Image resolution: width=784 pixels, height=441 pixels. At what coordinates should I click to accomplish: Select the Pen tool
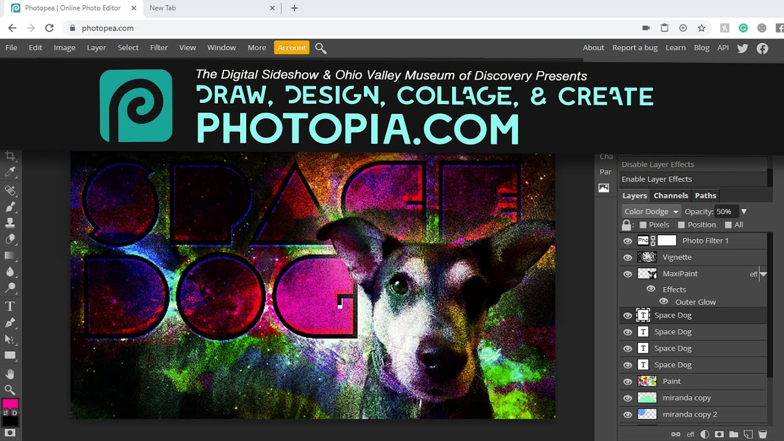[10, 323]
